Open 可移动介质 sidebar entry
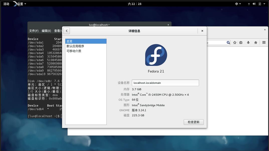 click(x=86, y=51)
